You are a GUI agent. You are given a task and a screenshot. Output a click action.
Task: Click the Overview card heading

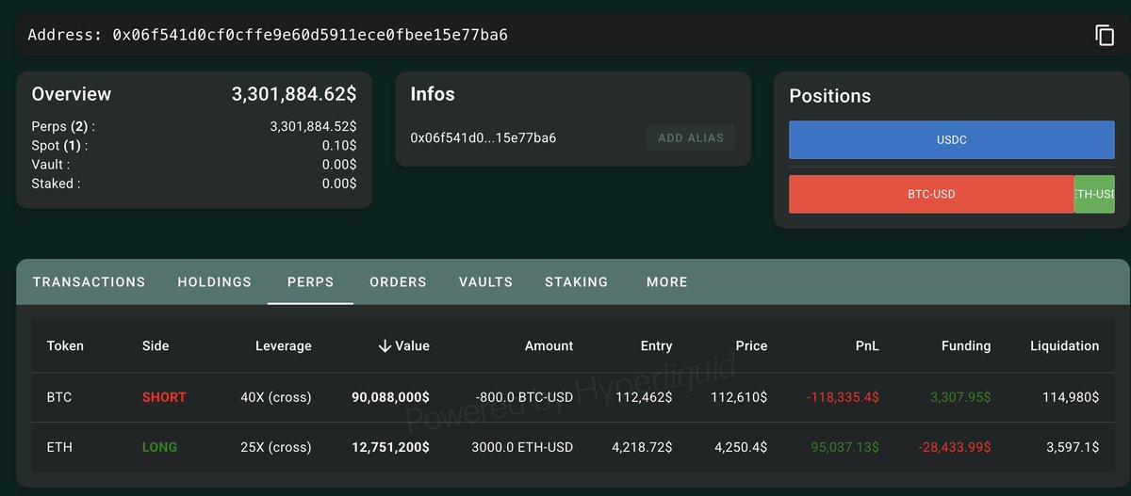coord(72,94)
